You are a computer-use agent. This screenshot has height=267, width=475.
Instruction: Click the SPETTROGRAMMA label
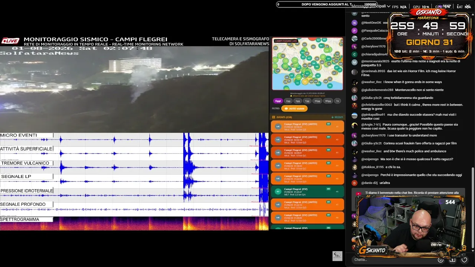pos(26,220)
